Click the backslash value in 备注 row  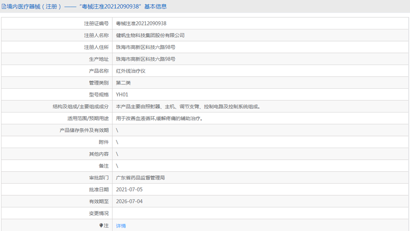[117, 166]
